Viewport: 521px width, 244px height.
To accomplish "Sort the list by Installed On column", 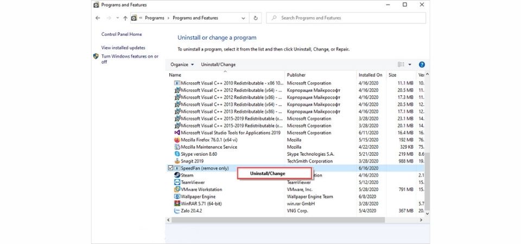I will pyautogui.click(x=371, y=75).
